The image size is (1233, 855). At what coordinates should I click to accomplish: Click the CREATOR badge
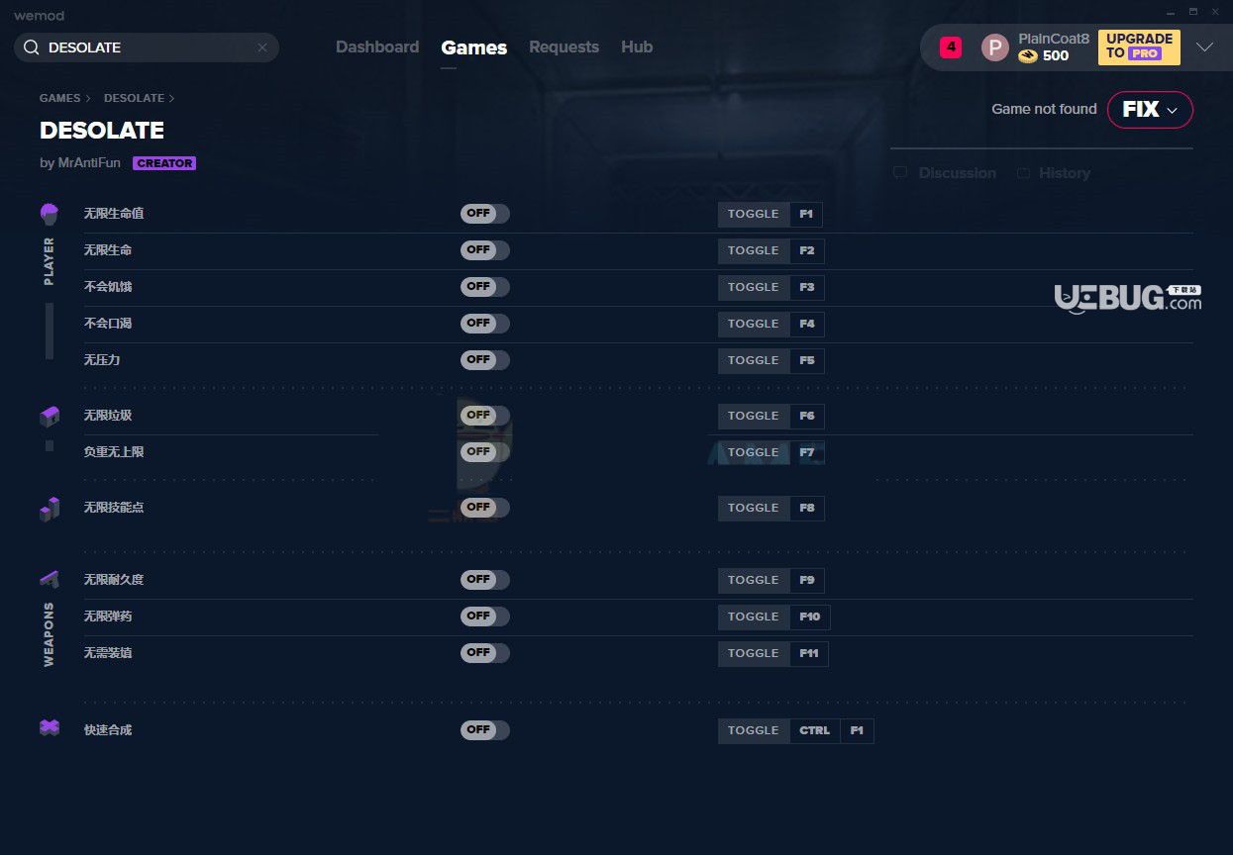coord(164,163)
